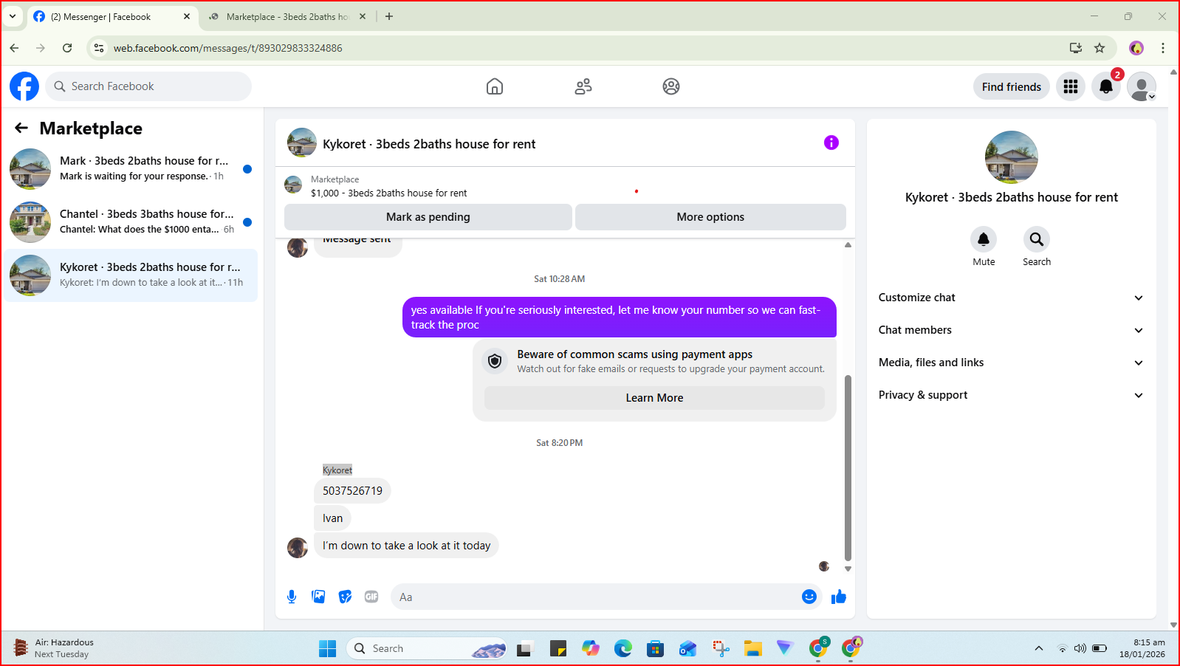Image resolution: width=1180 pixels, height=666 pixels.
Task: Open the Facebook logo home link
Action: pos(24,86)
